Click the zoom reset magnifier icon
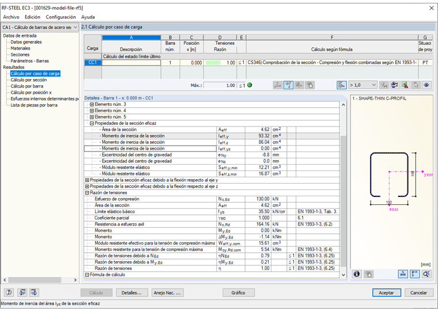 tap(426, 275)
